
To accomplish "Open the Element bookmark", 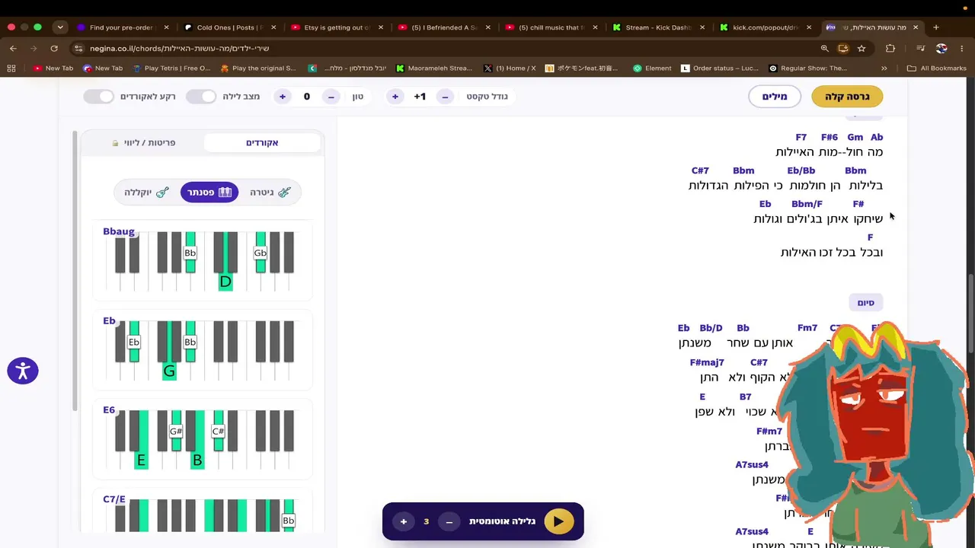I will point(652,68).
